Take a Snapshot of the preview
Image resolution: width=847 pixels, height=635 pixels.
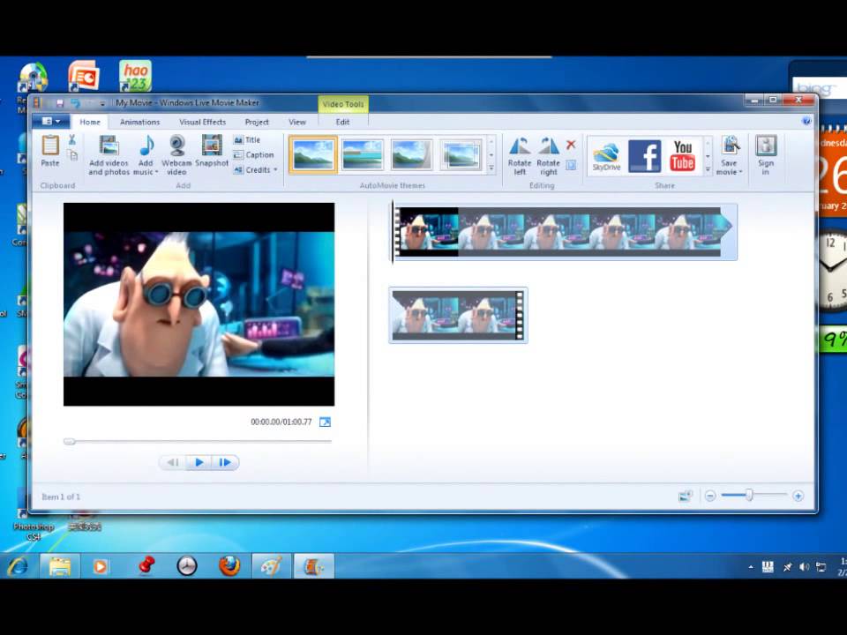coord(212,151)
